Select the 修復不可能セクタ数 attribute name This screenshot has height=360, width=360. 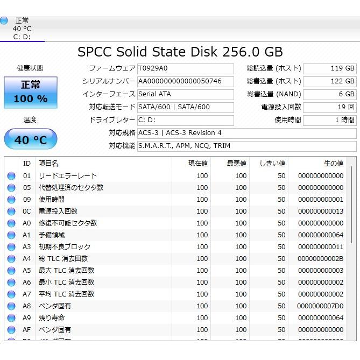[68, 223]
